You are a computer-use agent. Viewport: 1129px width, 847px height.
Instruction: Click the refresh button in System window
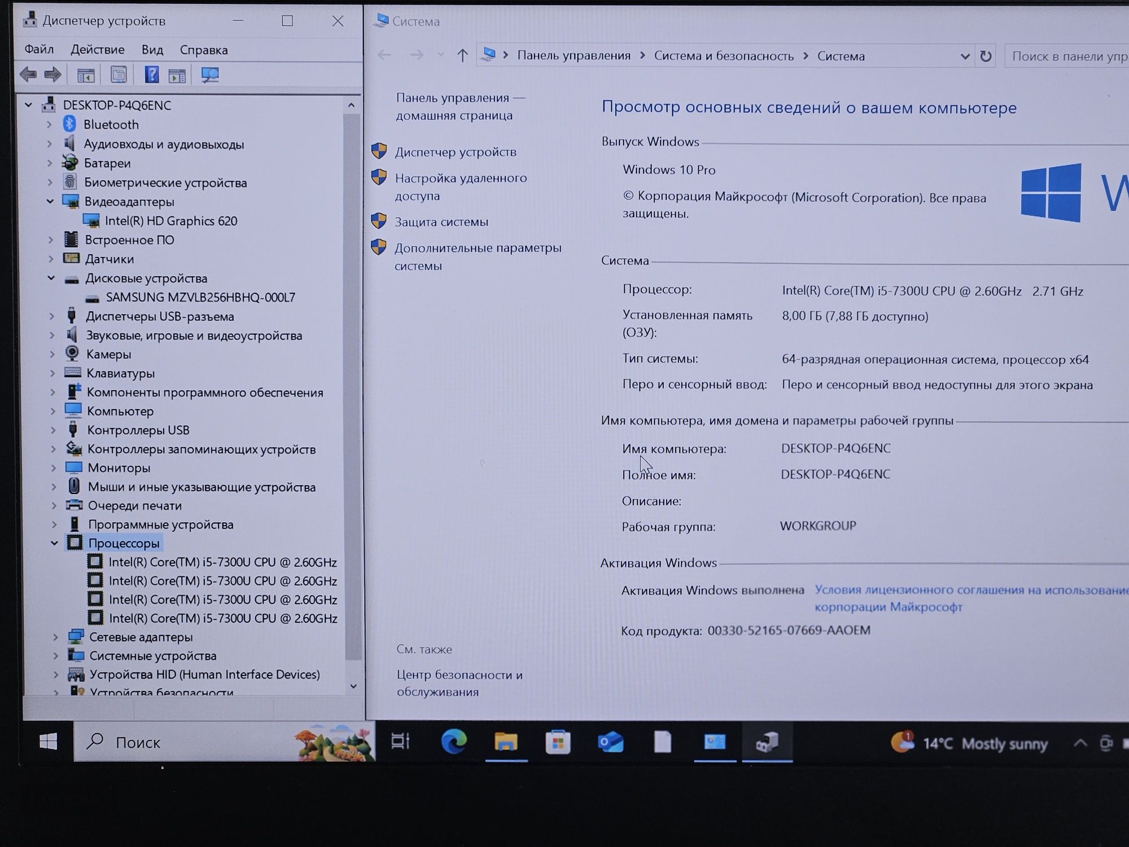[x=986, y=56]
